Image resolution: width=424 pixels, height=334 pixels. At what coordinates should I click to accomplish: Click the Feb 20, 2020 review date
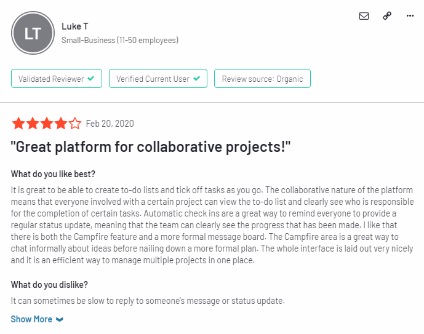(110, 124)
